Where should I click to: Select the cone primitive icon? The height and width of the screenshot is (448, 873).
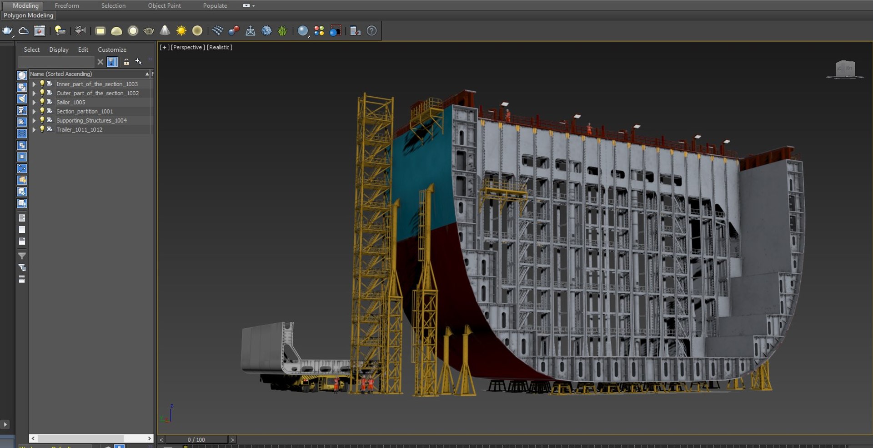165,31
